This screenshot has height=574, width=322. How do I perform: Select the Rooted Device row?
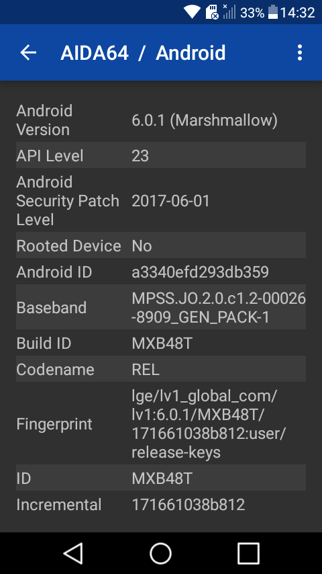coord(161,245)
